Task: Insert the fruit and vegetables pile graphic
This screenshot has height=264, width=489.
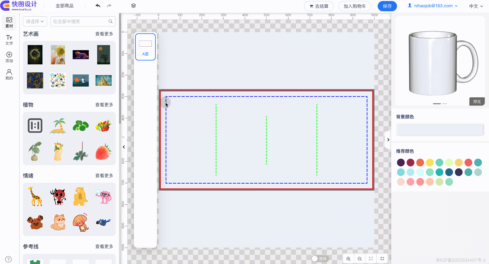Action: click(103, 126)
